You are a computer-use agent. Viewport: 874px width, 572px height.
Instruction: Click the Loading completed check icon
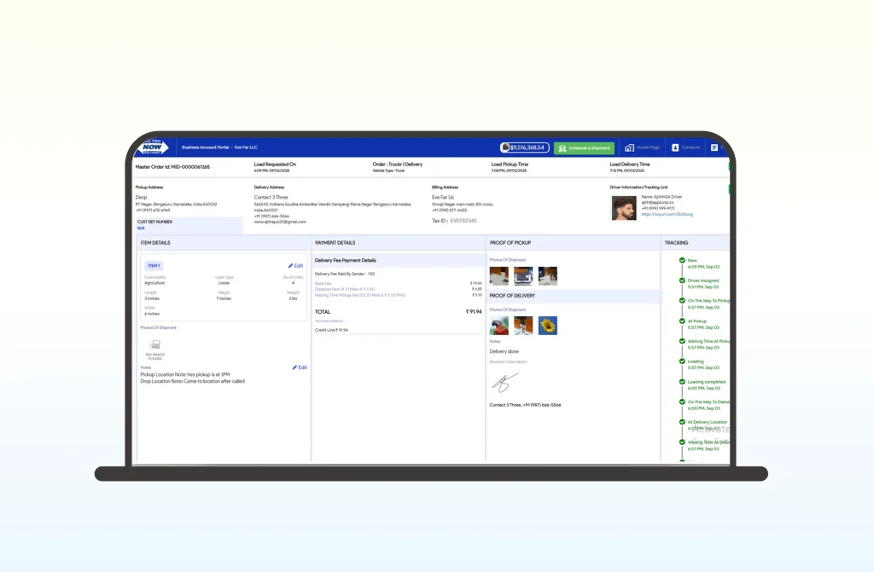[x=682, y=382]
